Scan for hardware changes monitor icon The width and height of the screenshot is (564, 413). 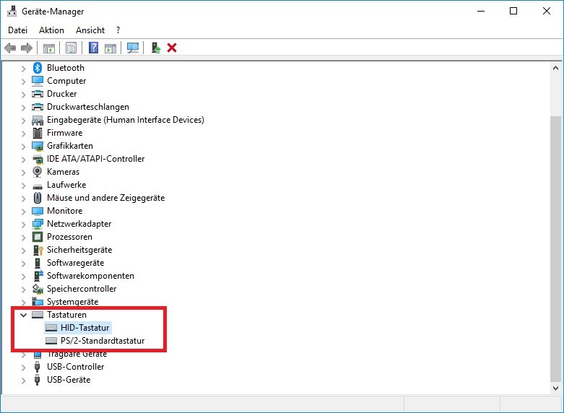pos(133,48)
